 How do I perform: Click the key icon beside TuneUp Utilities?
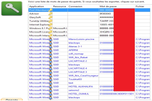(x=50, y=21)
